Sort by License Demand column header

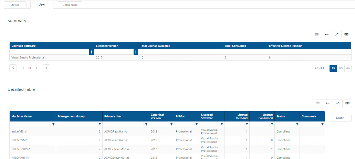(237, 116)
